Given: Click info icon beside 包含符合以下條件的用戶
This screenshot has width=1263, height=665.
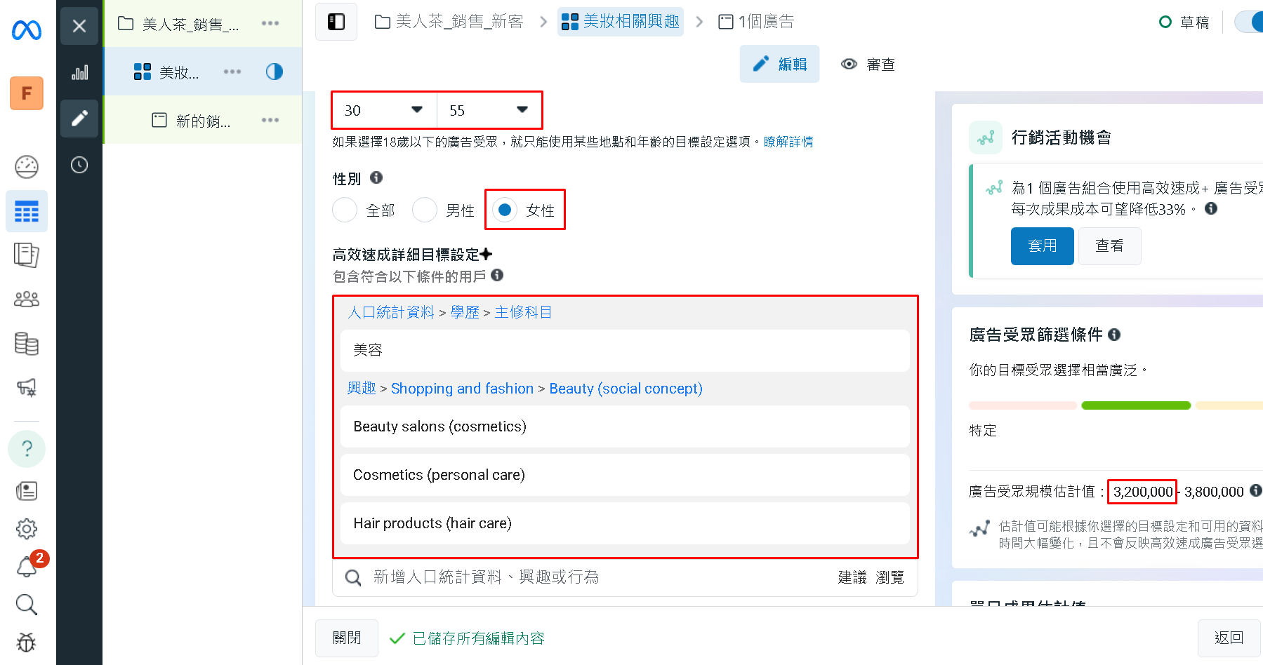Looking at the screenshot, I should 497,275.
